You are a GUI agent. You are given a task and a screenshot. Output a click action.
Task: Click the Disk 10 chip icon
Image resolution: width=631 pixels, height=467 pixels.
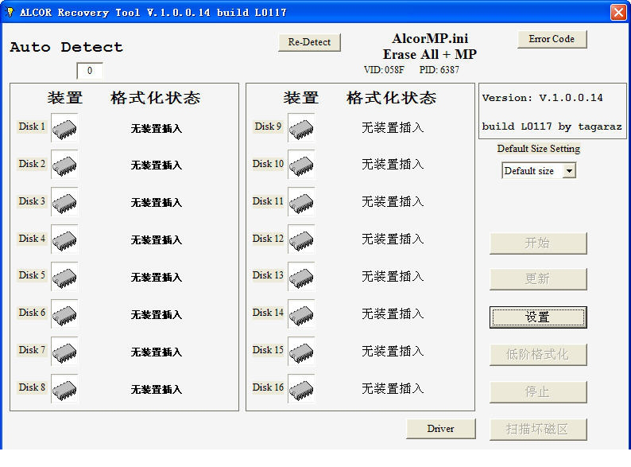[301, 165]
